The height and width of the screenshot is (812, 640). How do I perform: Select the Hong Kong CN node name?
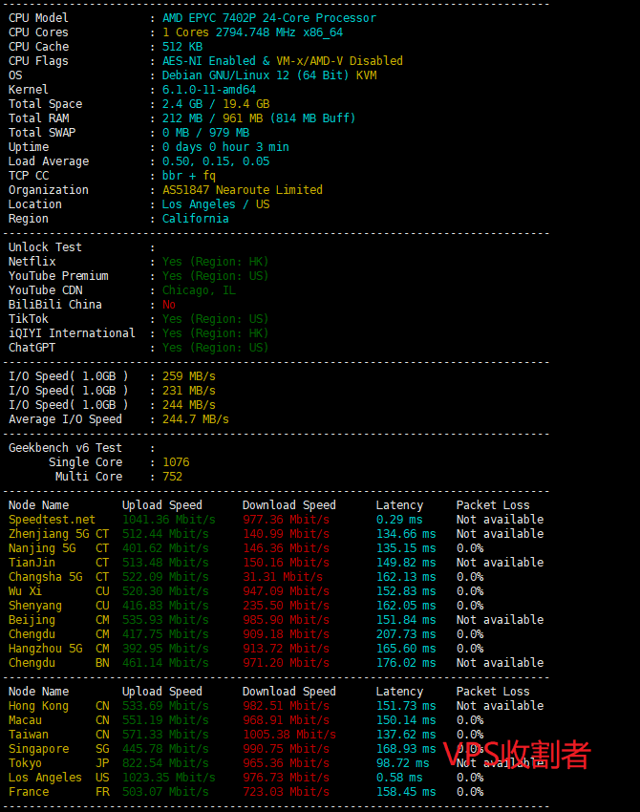pyautogui.click(x=38, y=706)
